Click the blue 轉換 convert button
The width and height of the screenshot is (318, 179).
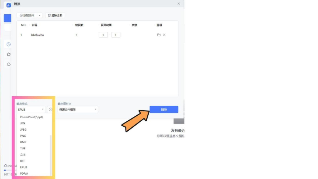click(164, 110)
